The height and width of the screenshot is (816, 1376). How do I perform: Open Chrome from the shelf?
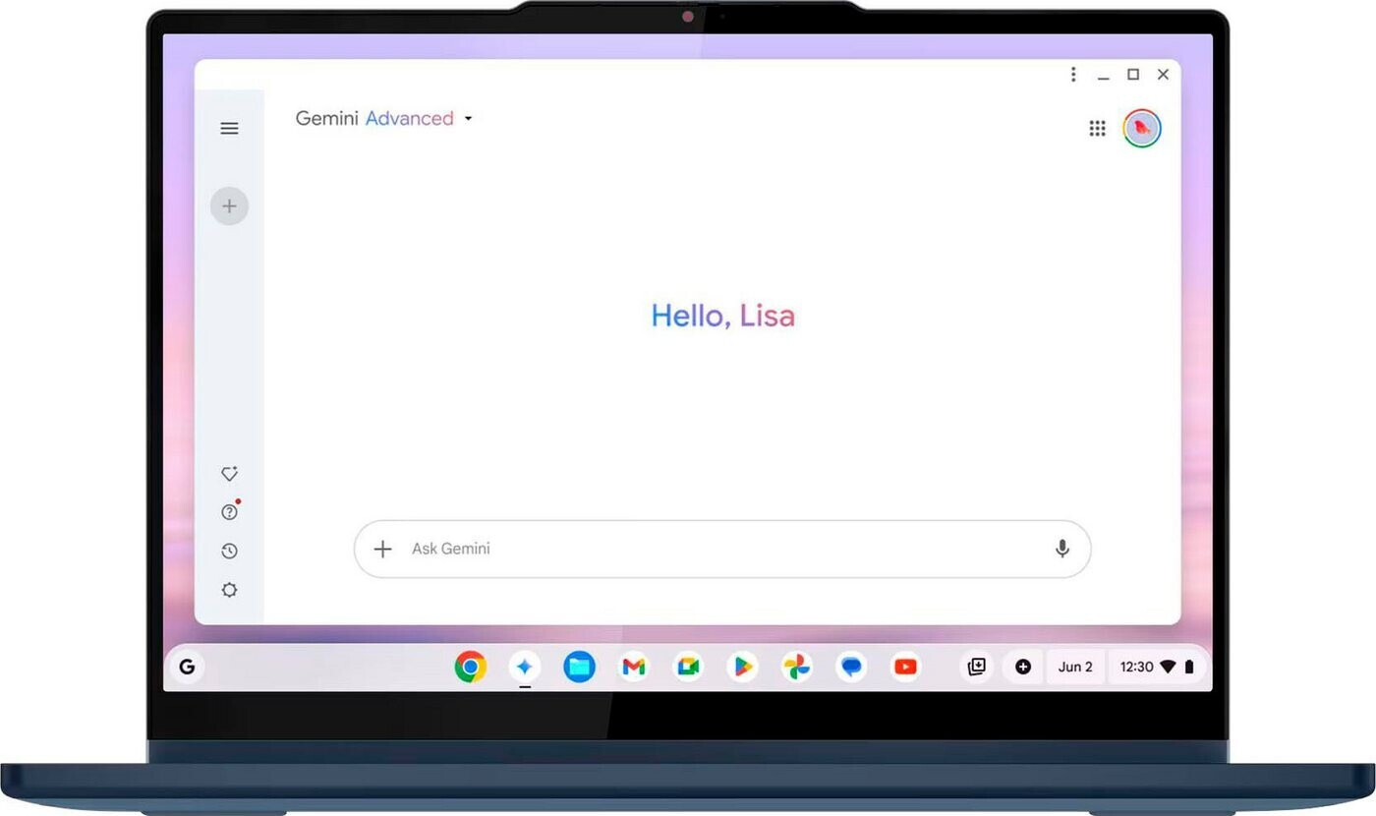click(471, 668)
